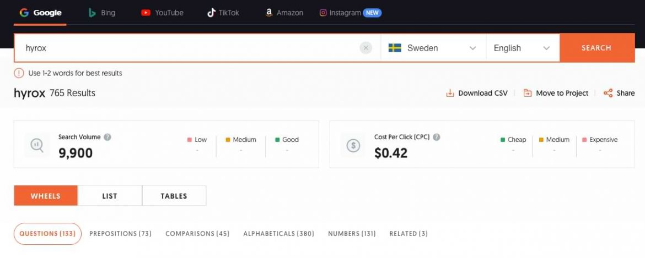645x258 pixels.
Task: Click the Download CSV icon
Action: (x=450, y=93)
